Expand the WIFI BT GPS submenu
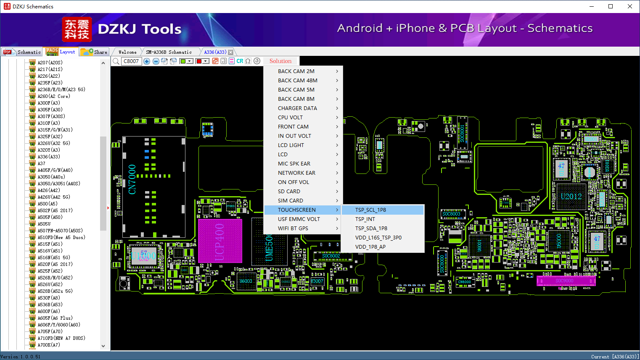Viewport: 640px width, 360px height. [x=303, y=229]
